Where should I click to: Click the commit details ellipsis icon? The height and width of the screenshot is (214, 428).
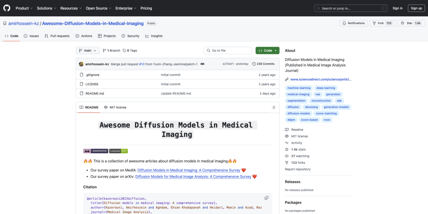[x=202, y=64]
